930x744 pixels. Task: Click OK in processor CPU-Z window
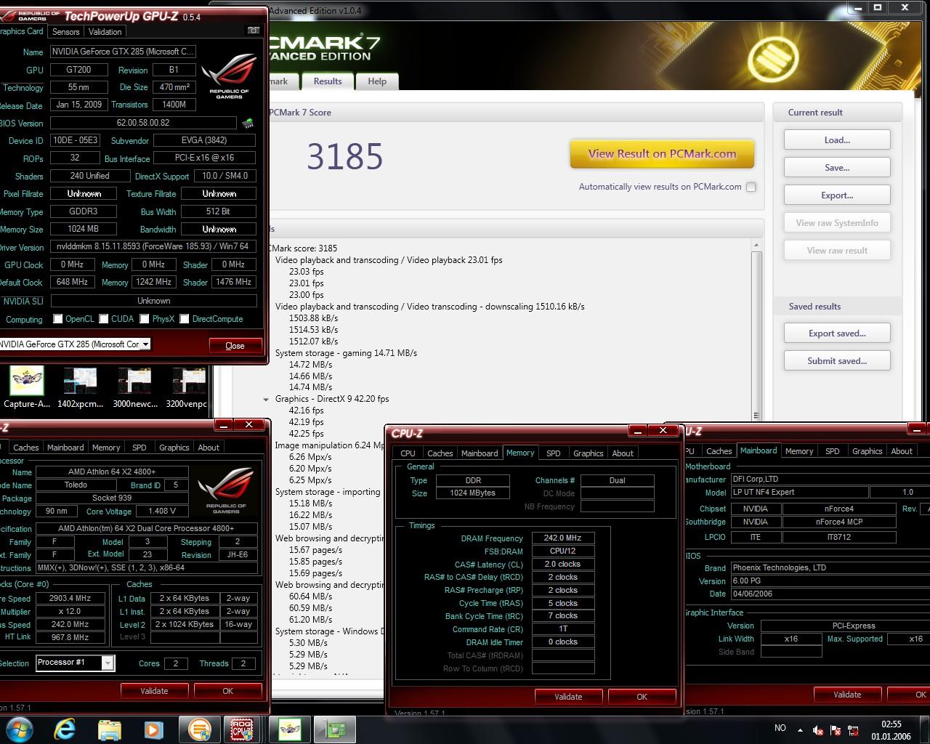(x=227, y=691)
